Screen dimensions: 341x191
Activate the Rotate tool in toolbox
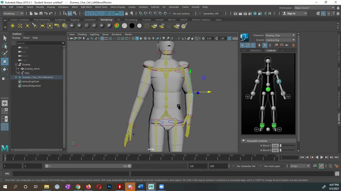[5, 69]
